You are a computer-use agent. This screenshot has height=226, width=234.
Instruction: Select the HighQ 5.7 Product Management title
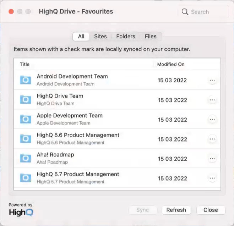[x=78, y=174]
